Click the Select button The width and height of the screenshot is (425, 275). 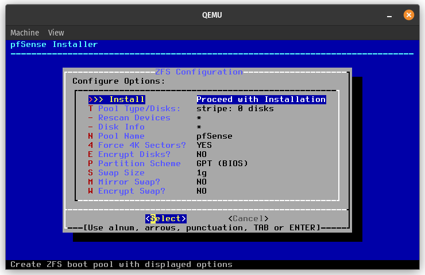pyautogui.click(x=166, y=218)
